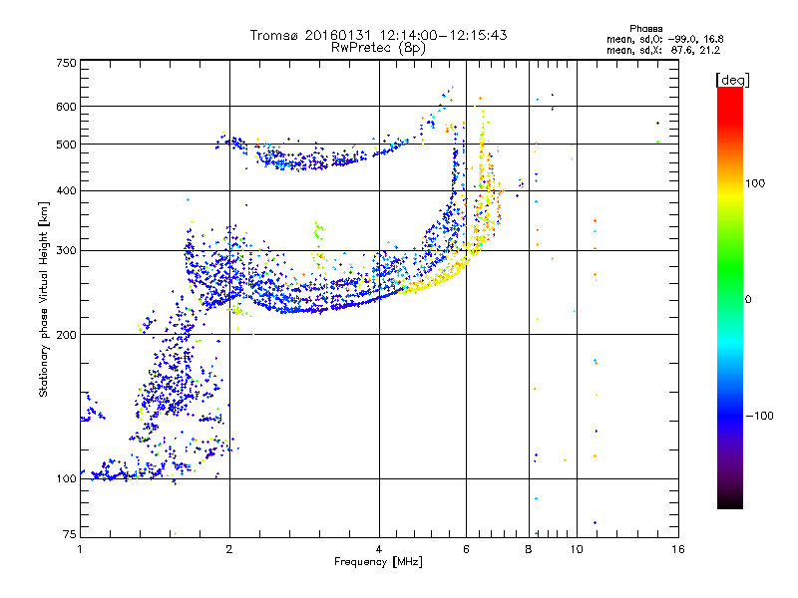Click the 'Frequency [MHz]' axis label
798x598 pixels.
point(378,562)
